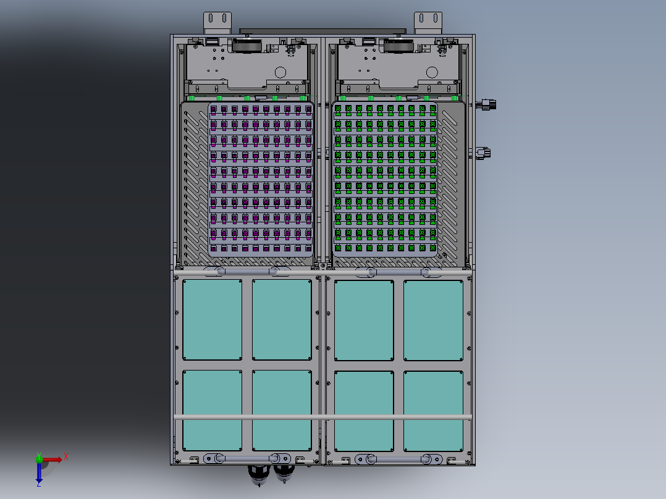This screenshot has height=499, width=666.
Task: Select the lower-left teal panel on the left door
Action: point(213,410)
